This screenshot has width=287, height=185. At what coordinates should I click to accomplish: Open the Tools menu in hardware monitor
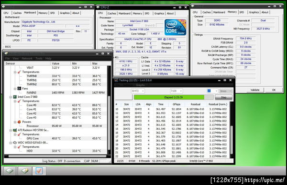point(39,58)
